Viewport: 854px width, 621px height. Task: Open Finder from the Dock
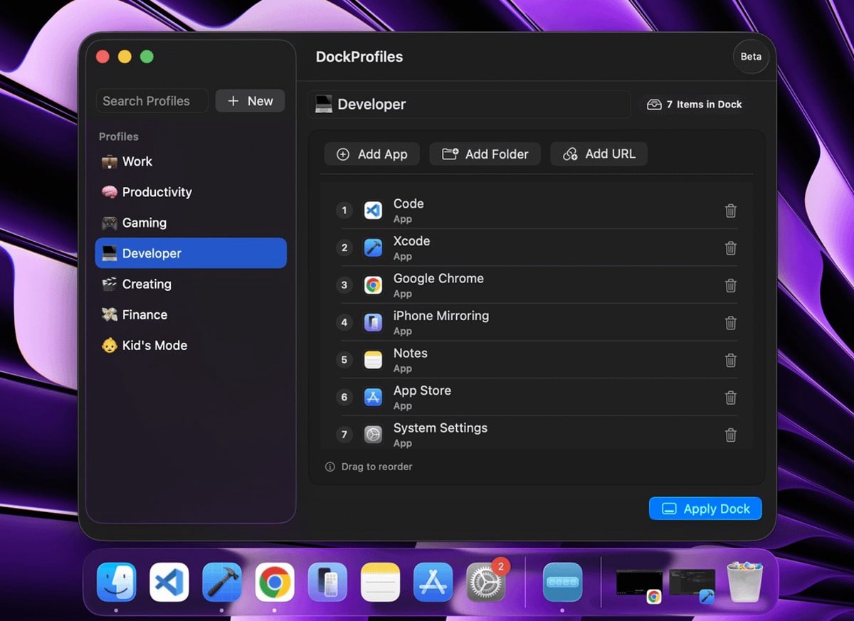click(x=117, y=582)
